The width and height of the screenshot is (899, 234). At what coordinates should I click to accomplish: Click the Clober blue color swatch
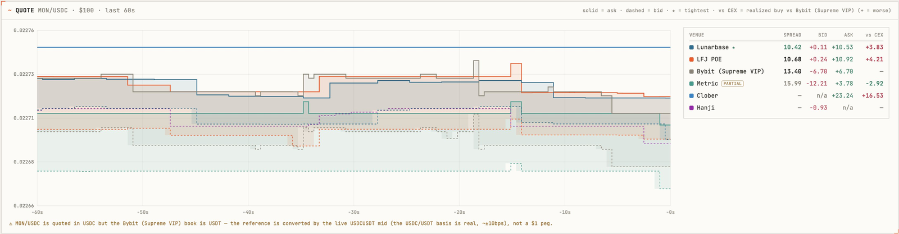[692, 96]
